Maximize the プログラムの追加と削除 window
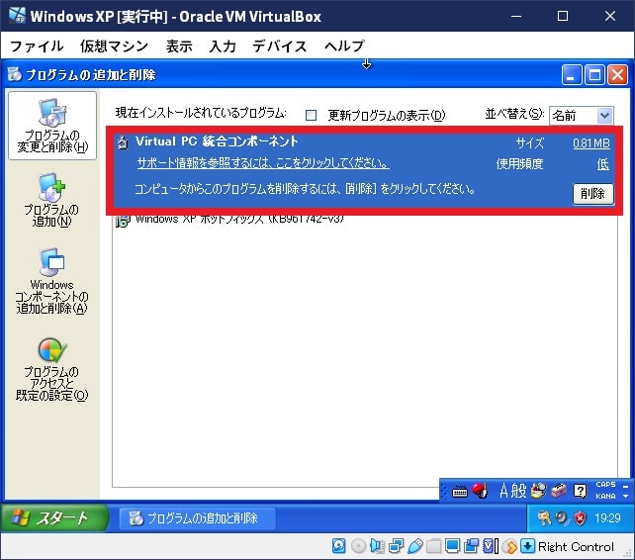Screen dimensions: 635x560 [594, 74]
